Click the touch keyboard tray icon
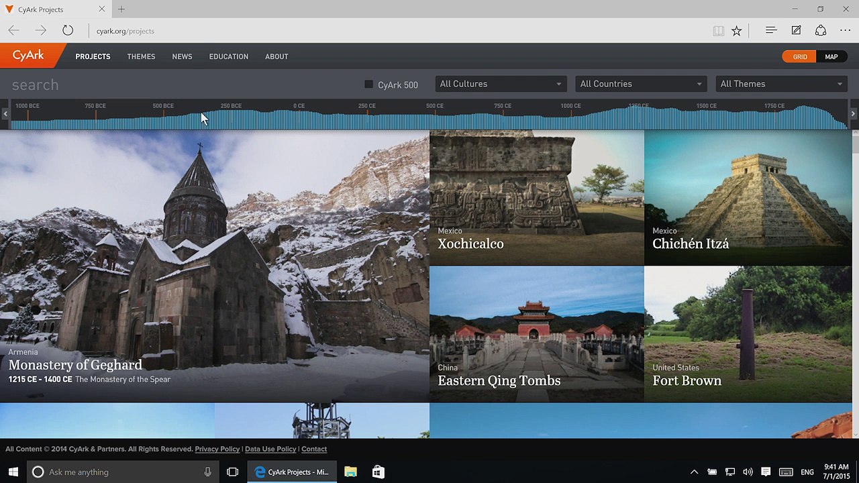859x483 pixels. pyautogui.click(x=786, y=472)
